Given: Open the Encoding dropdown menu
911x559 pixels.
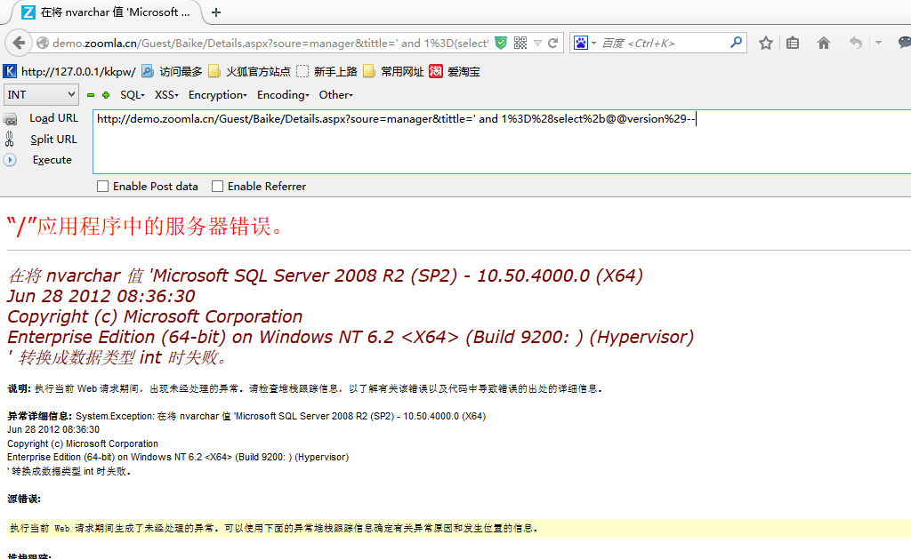Looking at the screenshot, I should click(x=283, y=94).
